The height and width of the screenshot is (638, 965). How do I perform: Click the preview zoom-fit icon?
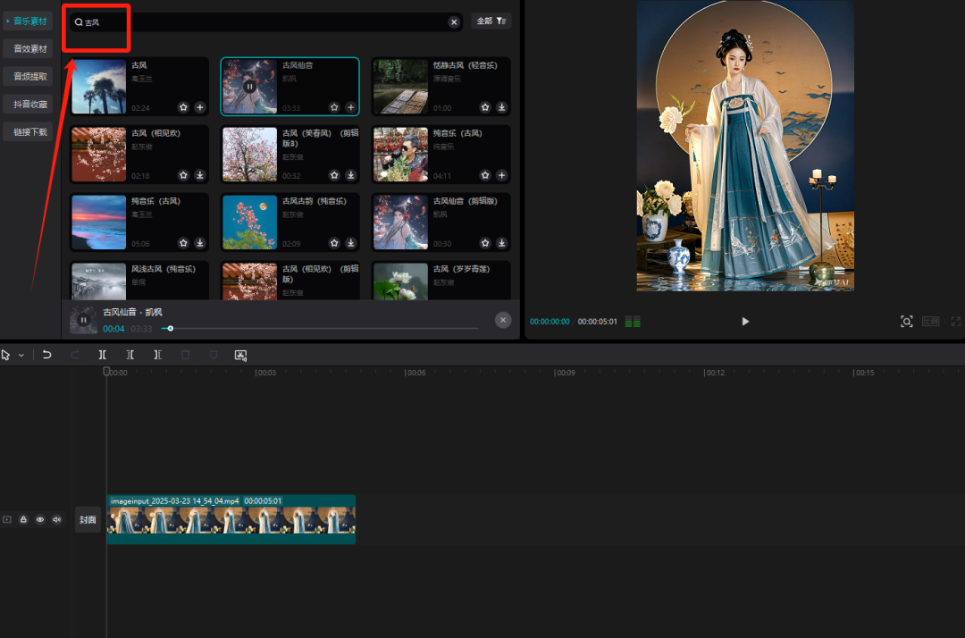click(906, 322)
